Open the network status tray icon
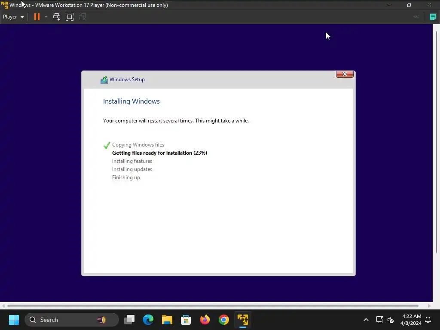 pyautogui.click(x=380, y=320)
